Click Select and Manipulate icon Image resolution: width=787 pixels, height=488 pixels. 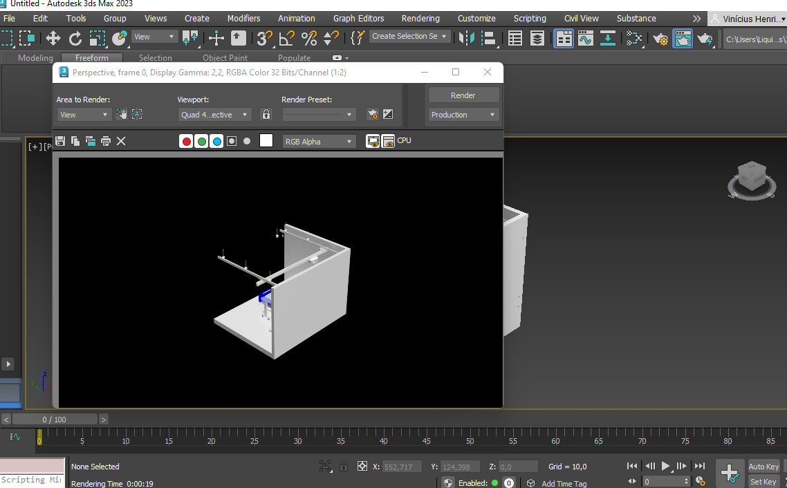click(216, 38)
